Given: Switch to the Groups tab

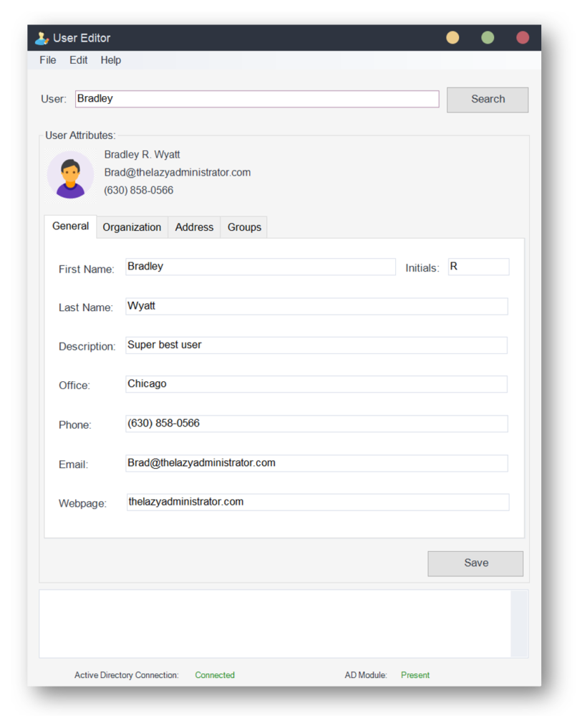Looking at the screenshot, I should [x=245, y=227].
